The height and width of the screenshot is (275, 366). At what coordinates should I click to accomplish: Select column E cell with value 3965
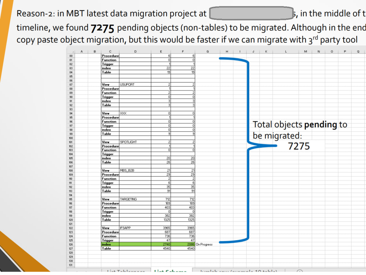[161, 228]
